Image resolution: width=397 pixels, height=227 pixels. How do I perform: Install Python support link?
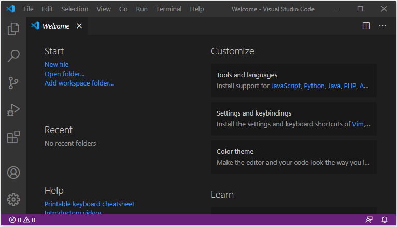click(314, 86)
